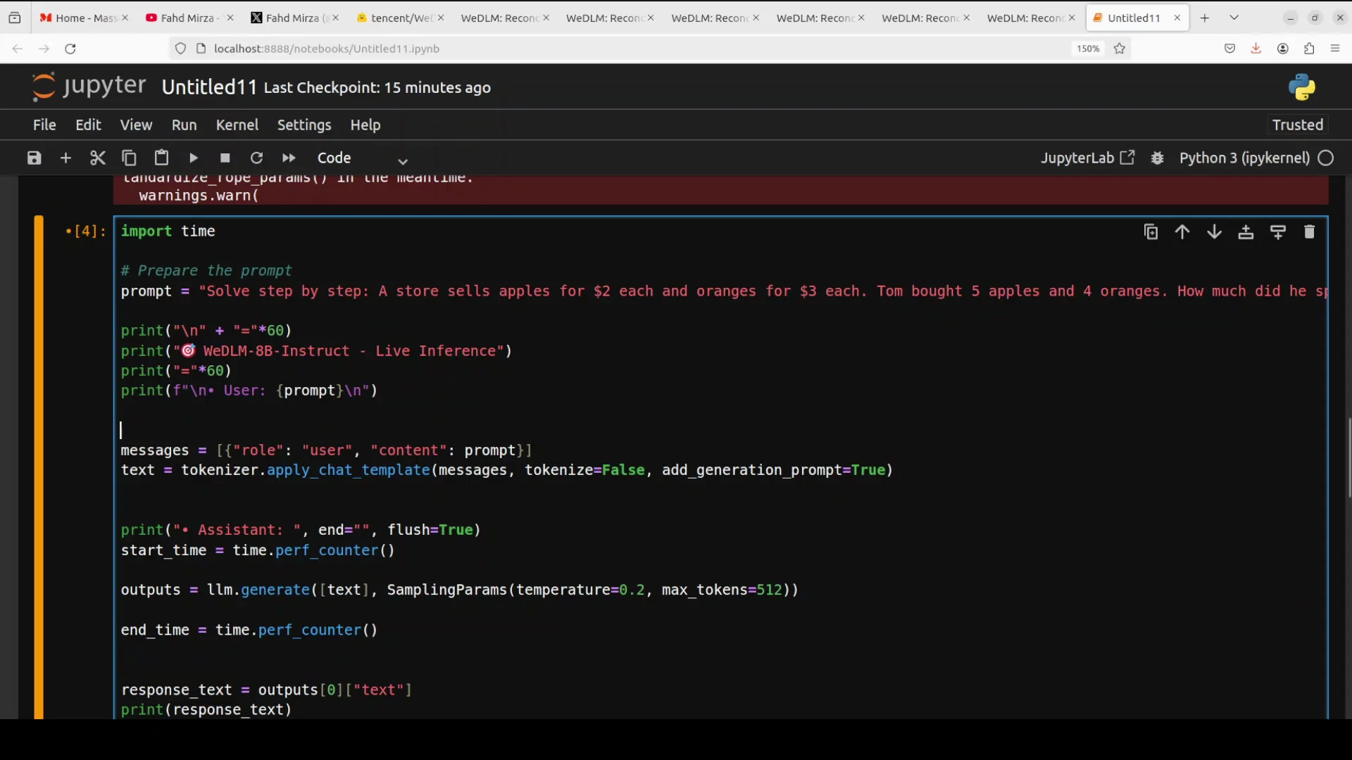Open the Code cell type dropdown
This screenshot has width=1352, height=760.
[362, 158]
